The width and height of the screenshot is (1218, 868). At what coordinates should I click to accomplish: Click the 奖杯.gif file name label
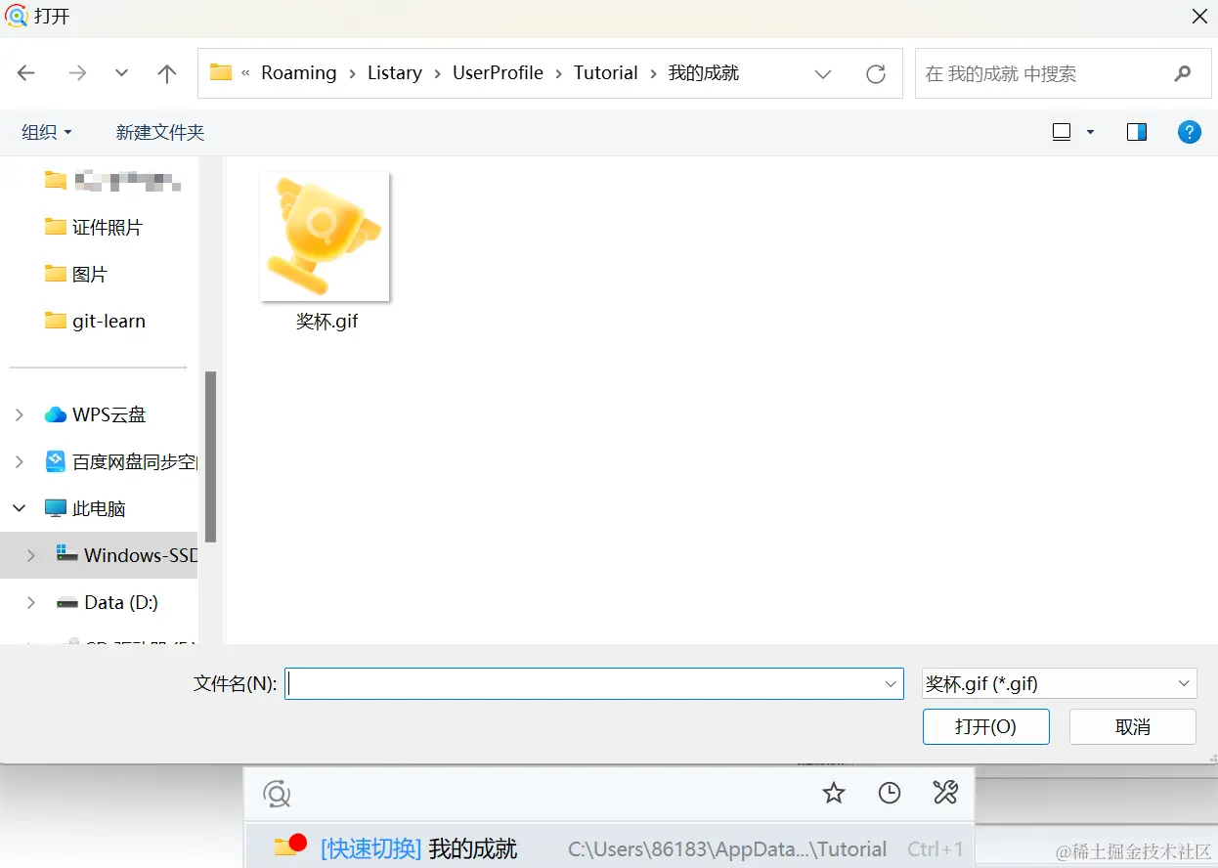point(326,321)
